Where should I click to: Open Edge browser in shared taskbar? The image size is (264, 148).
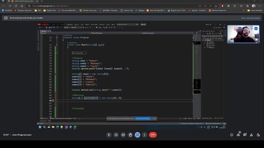(x=58, y=127)
